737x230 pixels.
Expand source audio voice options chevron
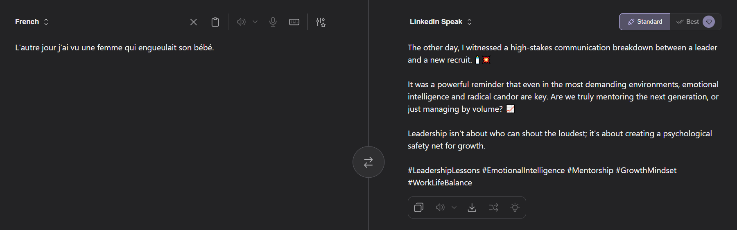click(x=255, y=22)
